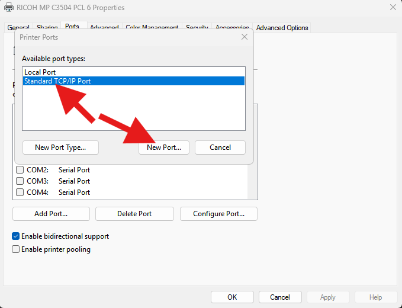Viewport: 402px width, 308px height.
Task: Open the Advanced Options tab
Action: click(x=282, y=28)
